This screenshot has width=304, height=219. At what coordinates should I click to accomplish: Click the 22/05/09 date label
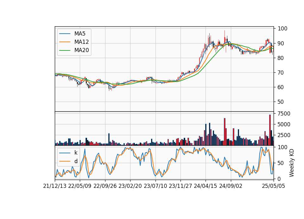point(80,186)
